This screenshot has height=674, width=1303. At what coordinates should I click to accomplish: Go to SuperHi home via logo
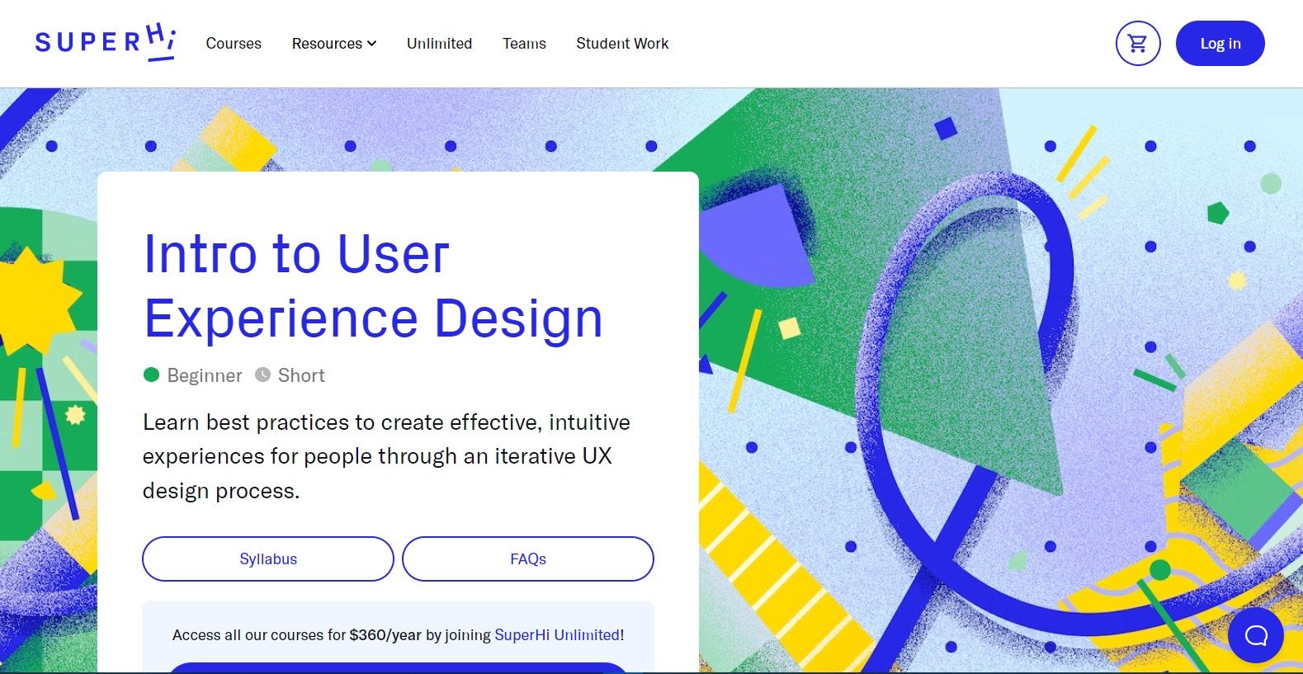pyautogui.click(x=106, y=42)
